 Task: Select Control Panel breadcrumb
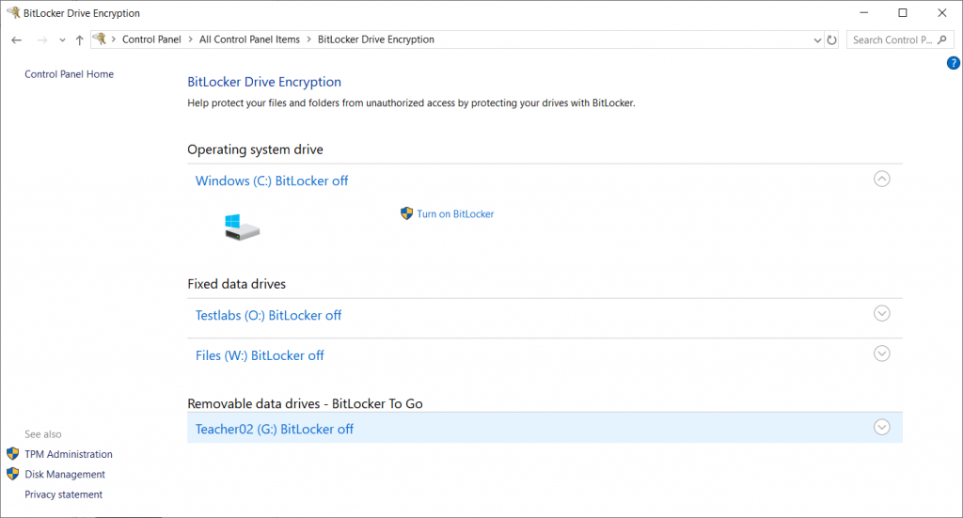[x=151, y=39]
